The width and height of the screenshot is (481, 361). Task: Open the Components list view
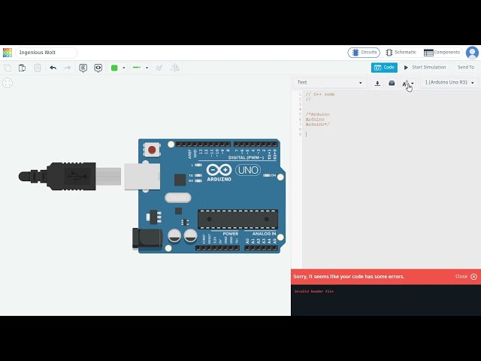[x=442, y=53]
